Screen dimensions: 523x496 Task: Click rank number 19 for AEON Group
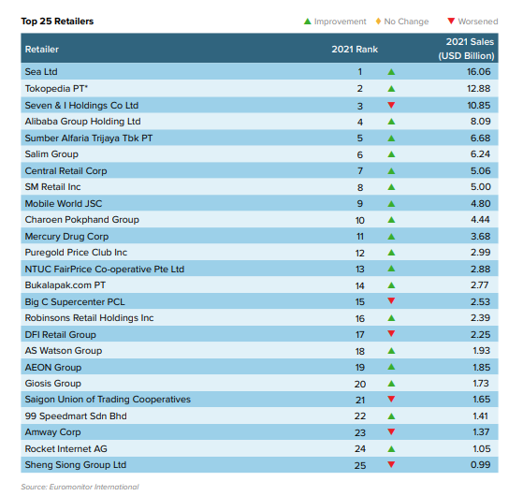360,368
